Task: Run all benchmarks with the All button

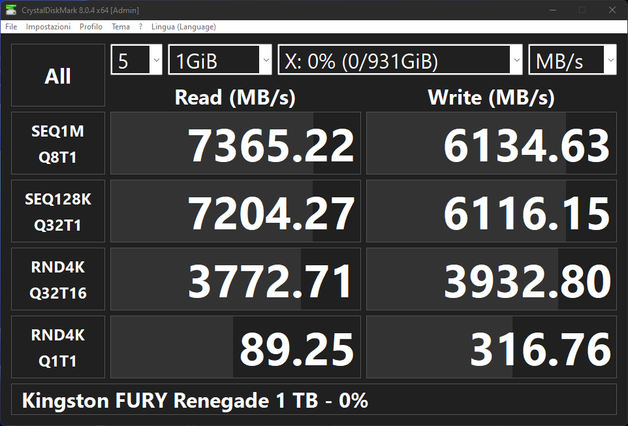Action: [x=58, y=75]
